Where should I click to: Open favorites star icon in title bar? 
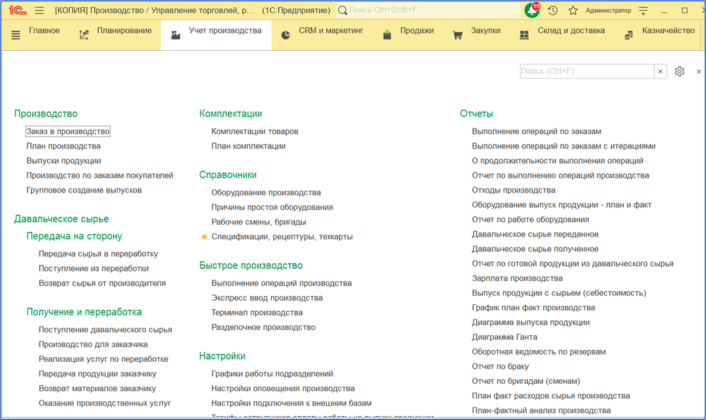click(573, 11)
